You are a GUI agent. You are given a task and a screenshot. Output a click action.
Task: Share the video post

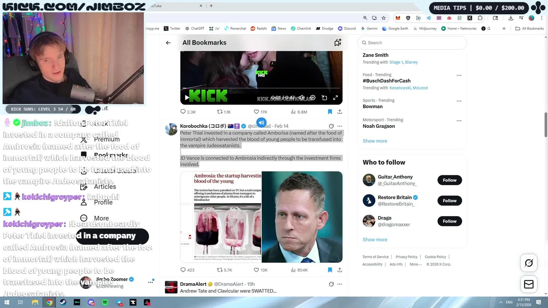coord(340,112)
